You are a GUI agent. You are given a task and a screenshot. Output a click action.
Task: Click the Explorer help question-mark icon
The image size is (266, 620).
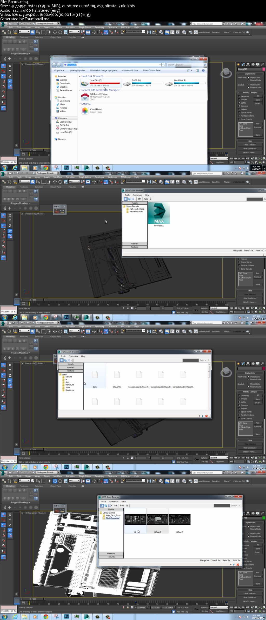[x=203, y=70]
